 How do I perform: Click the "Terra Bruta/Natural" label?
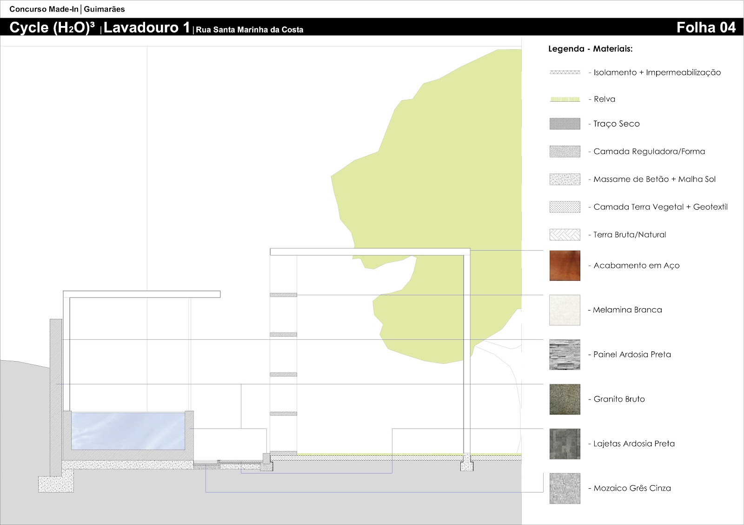pyautogui.click(x=630, y=234)
